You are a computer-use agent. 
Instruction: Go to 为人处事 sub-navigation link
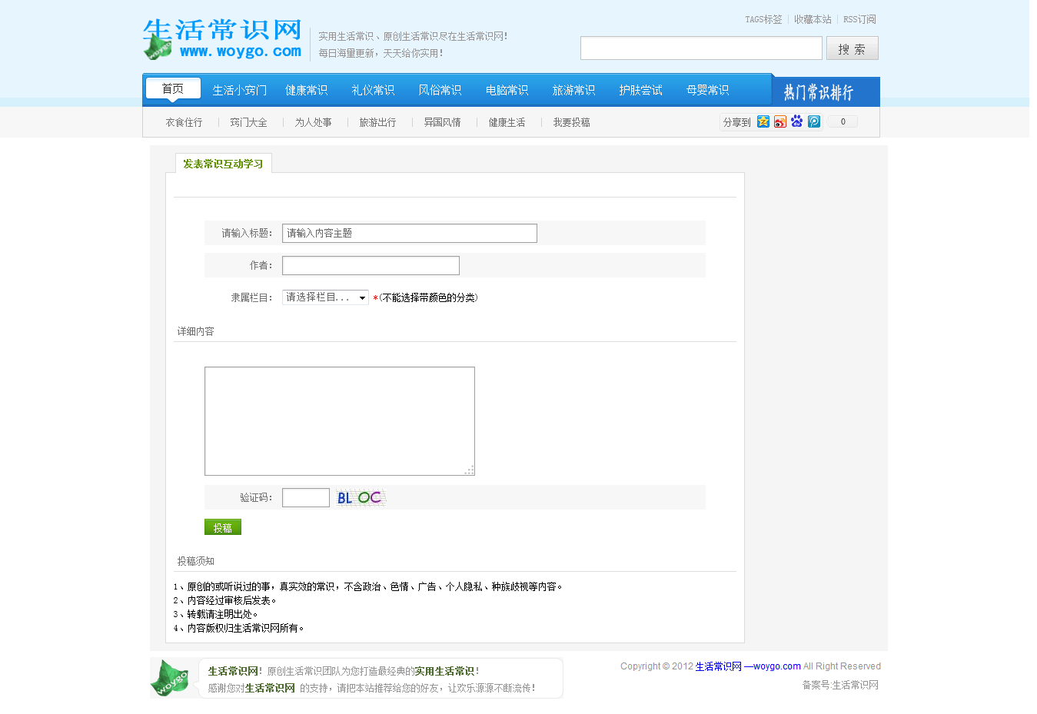click(x=314, y=122)
